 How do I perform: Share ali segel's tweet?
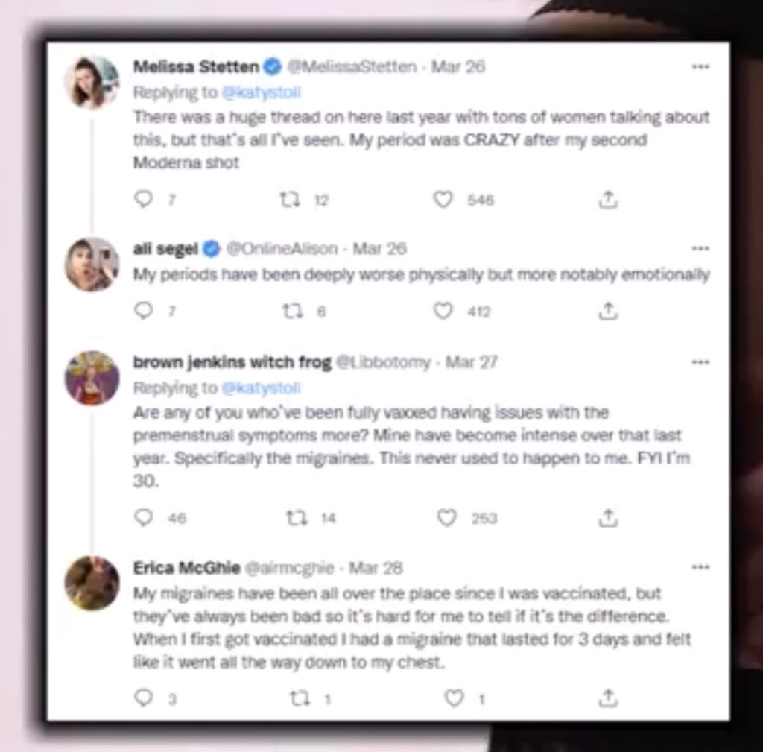608,311
